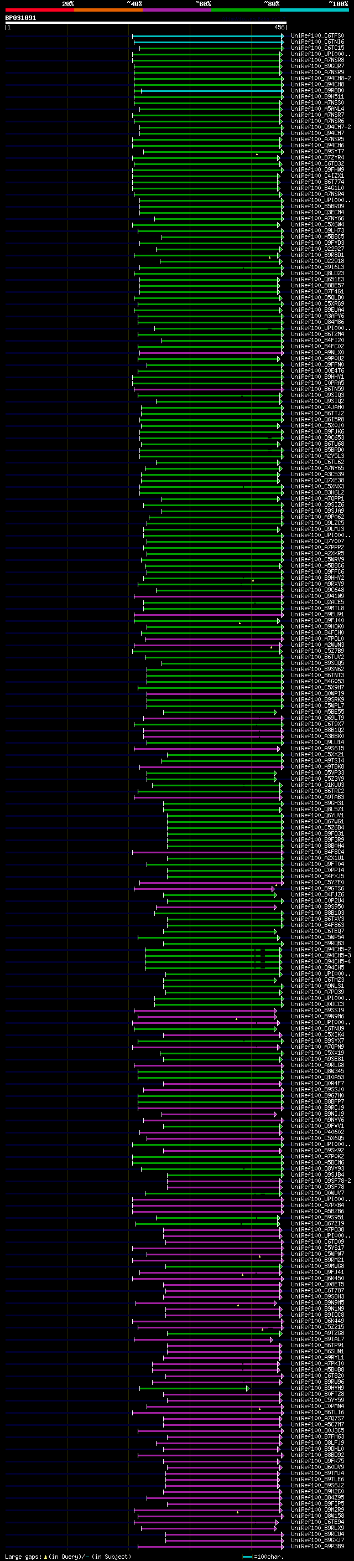
Task: Select hit label UniRef100_Q1KUU3
Action: pos(317,785)
